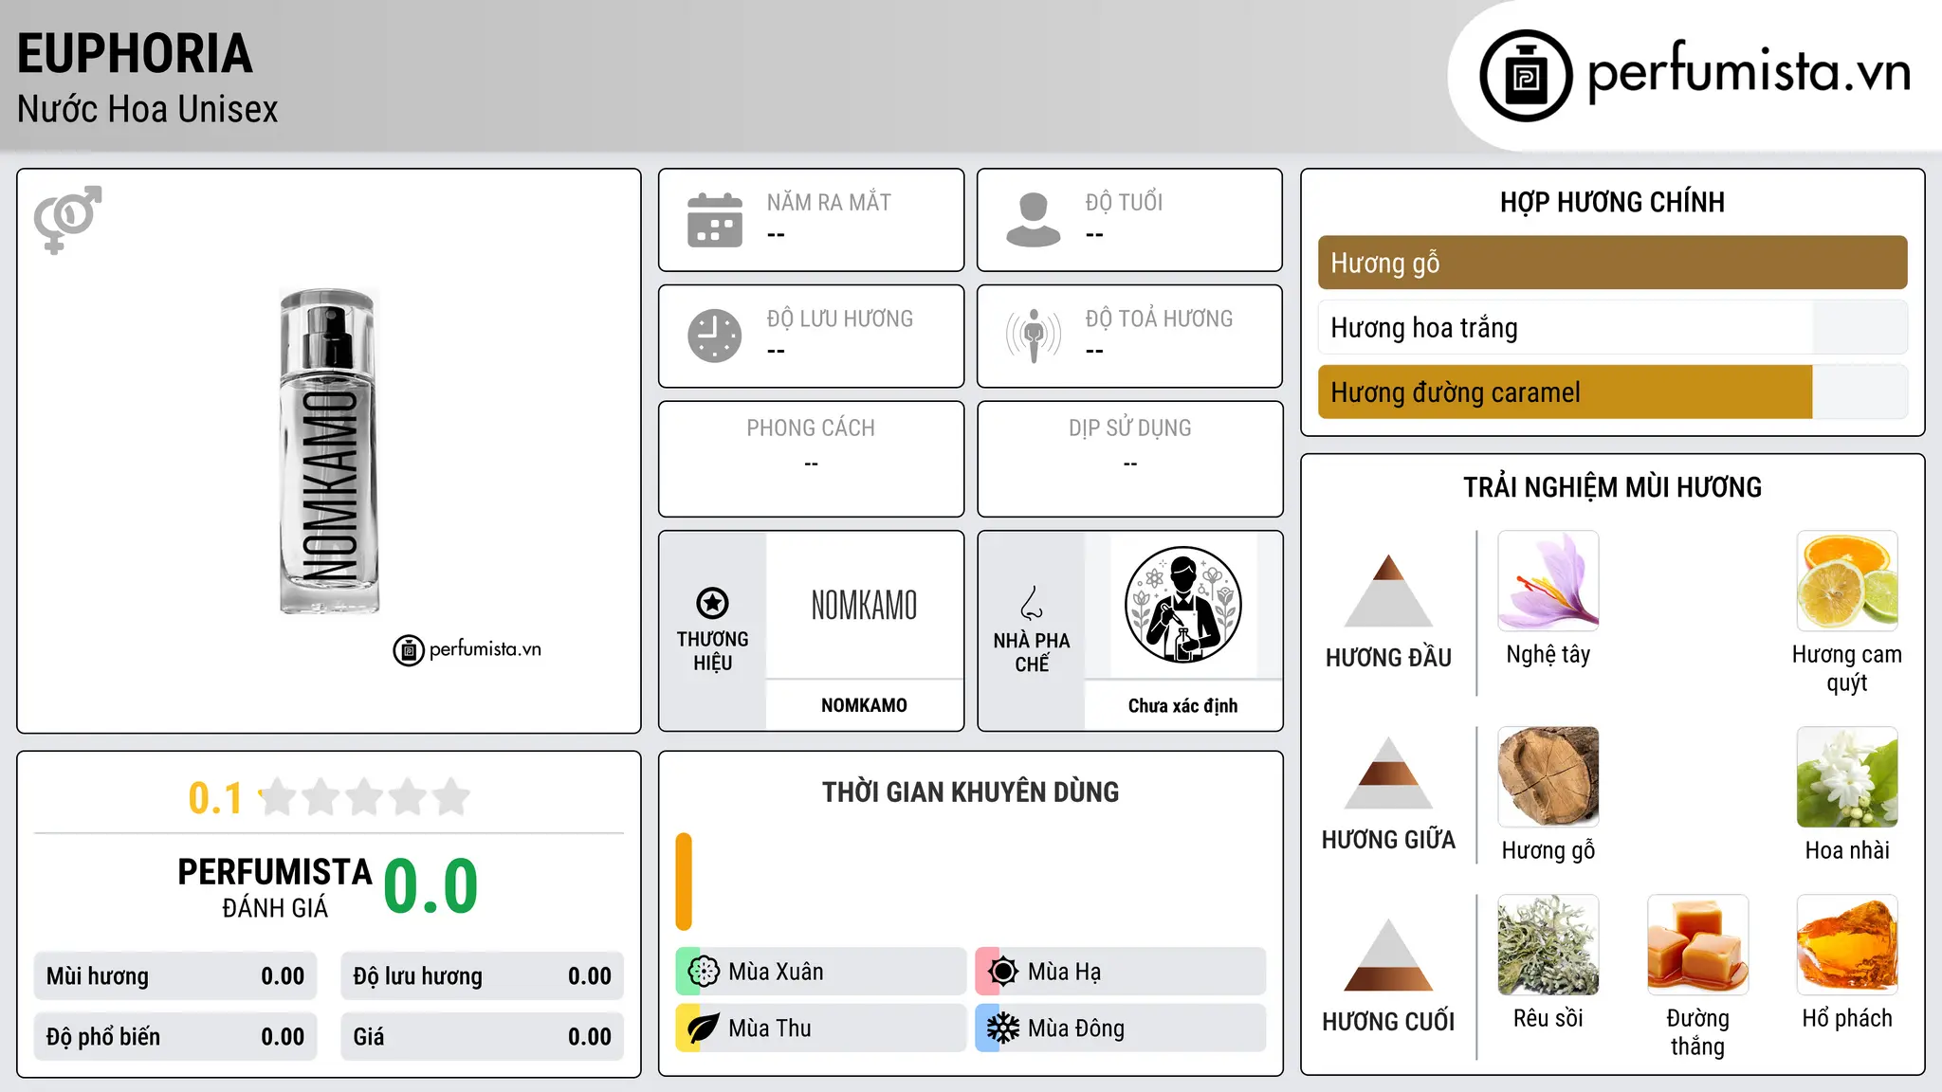
Task: Click the Hương cam quýt citrus image
Action: coord(1847,581)
